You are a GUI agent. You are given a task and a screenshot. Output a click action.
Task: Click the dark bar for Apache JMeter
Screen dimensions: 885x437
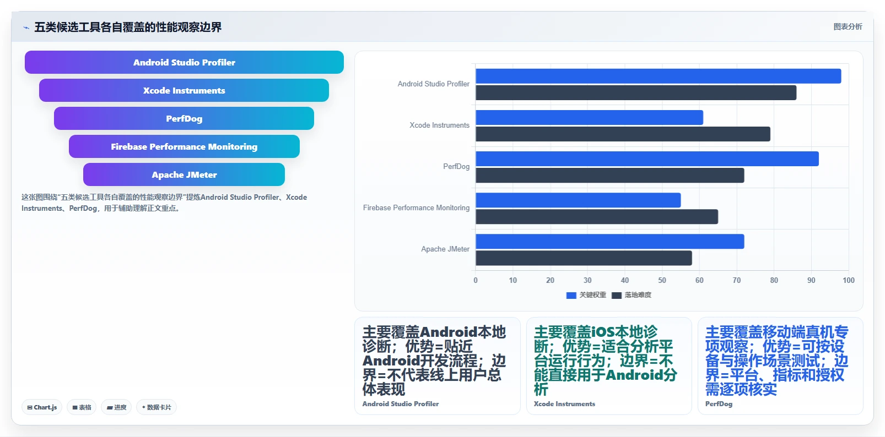584,258
